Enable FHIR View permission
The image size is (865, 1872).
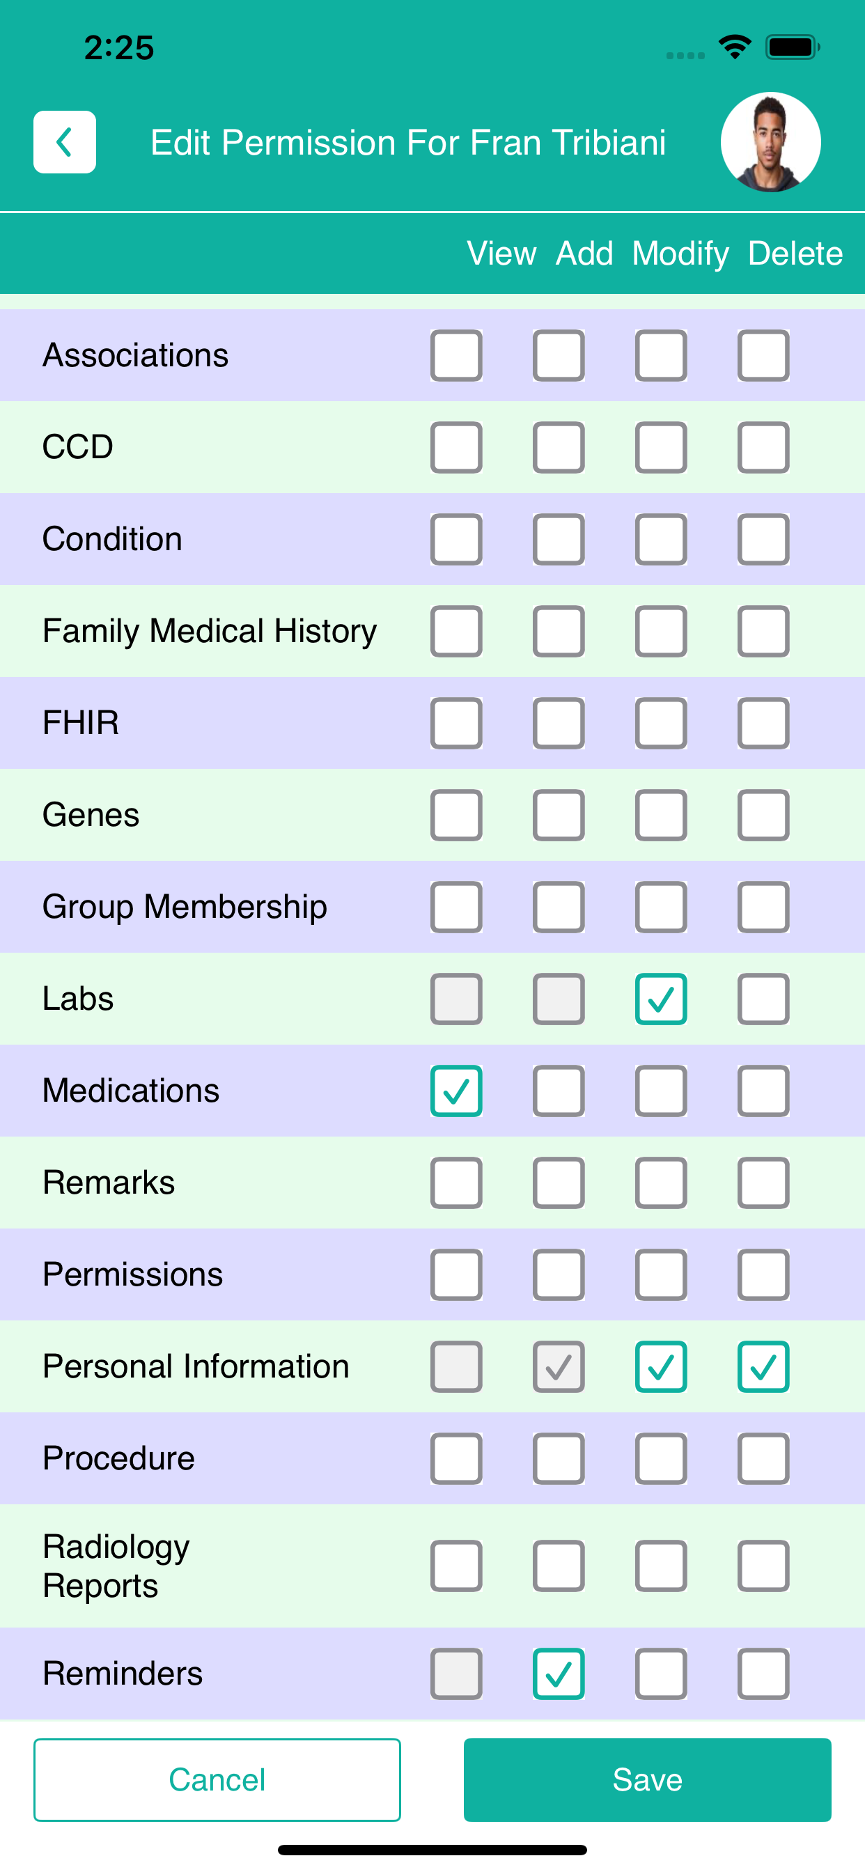point(456,722)
